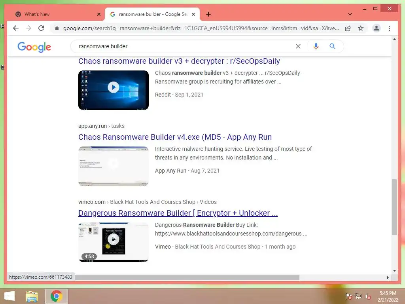Click the padlock site info icon

coord(57,28)
